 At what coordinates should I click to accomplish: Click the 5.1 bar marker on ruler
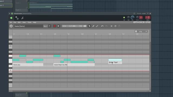123,34
